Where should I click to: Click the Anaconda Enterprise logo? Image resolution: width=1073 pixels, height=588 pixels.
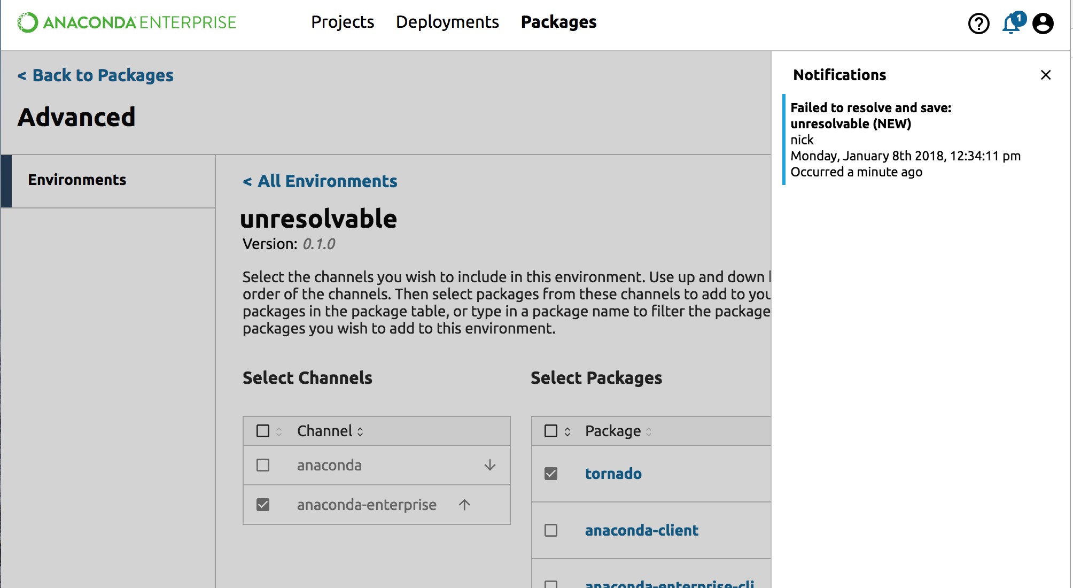click(127, 22)
